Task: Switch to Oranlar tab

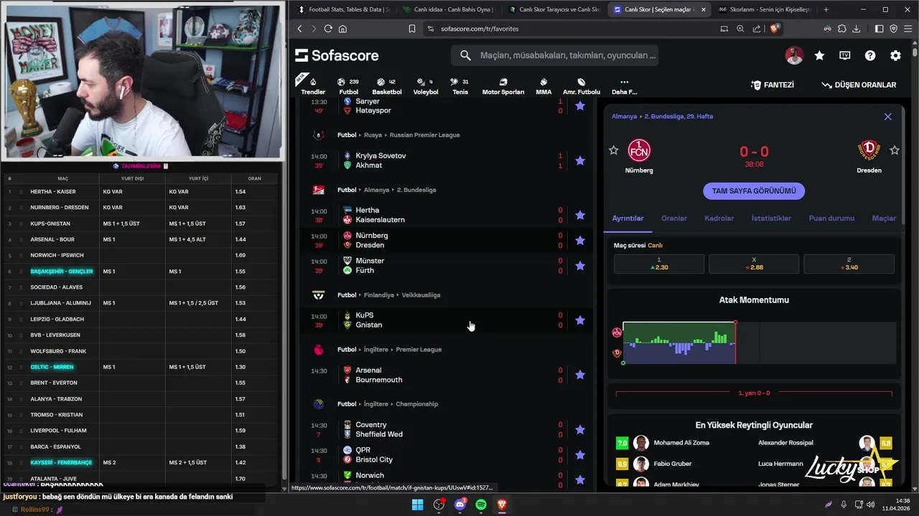Action: click(674, 219)
